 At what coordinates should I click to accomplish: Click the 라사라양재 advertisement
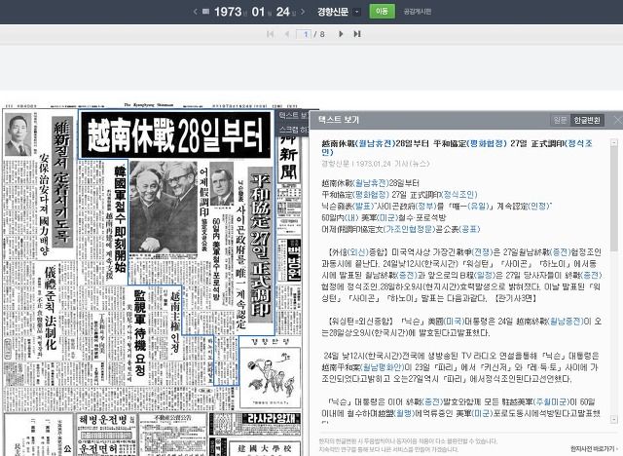272,419
